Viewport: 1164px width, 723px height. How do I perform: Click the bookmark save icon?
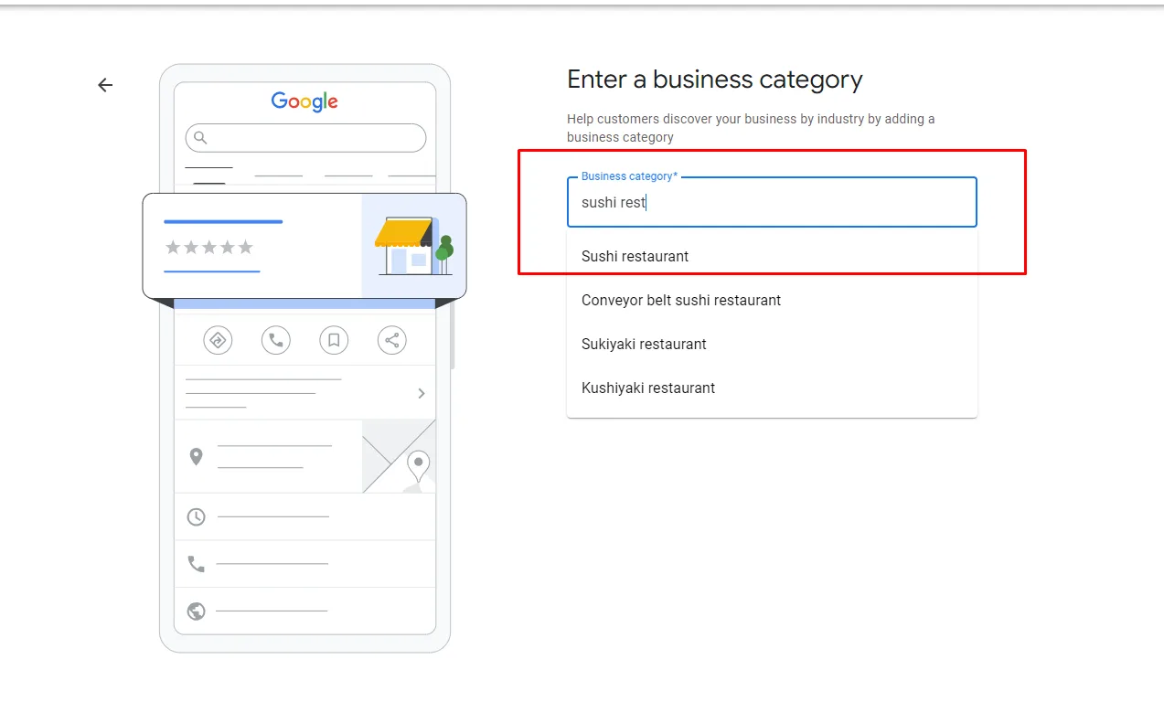[x=334, y=340]
